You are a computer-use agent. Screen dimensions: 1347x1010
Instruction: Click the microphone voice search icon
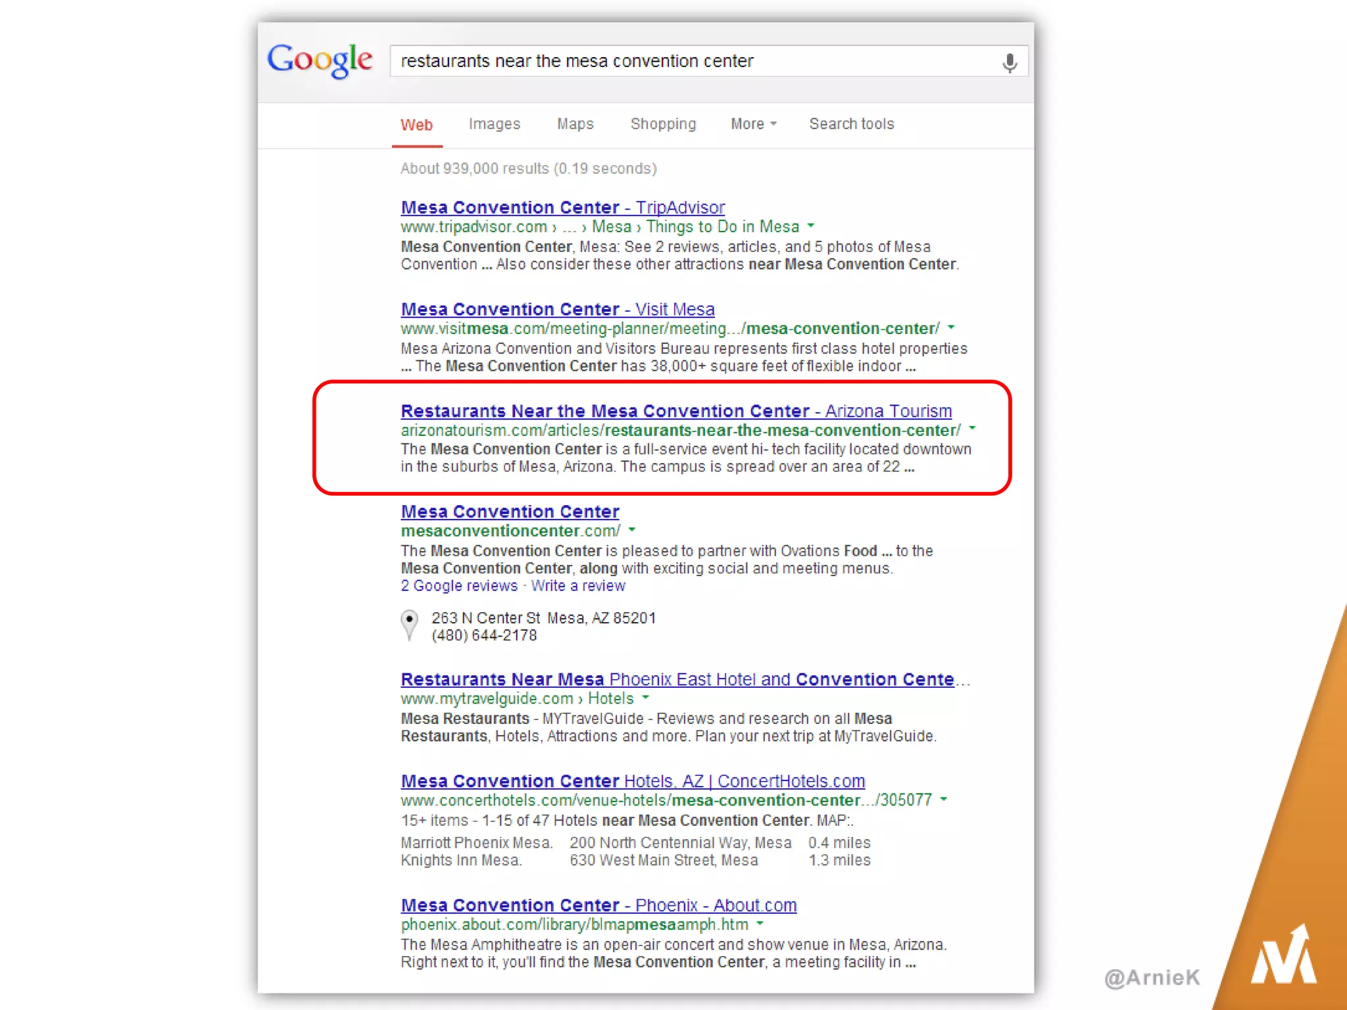pyautogui.click(x=1010, y=62)
